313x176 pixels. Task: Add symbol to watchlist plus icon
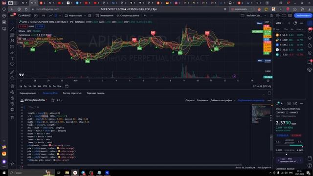coord(289,23)
